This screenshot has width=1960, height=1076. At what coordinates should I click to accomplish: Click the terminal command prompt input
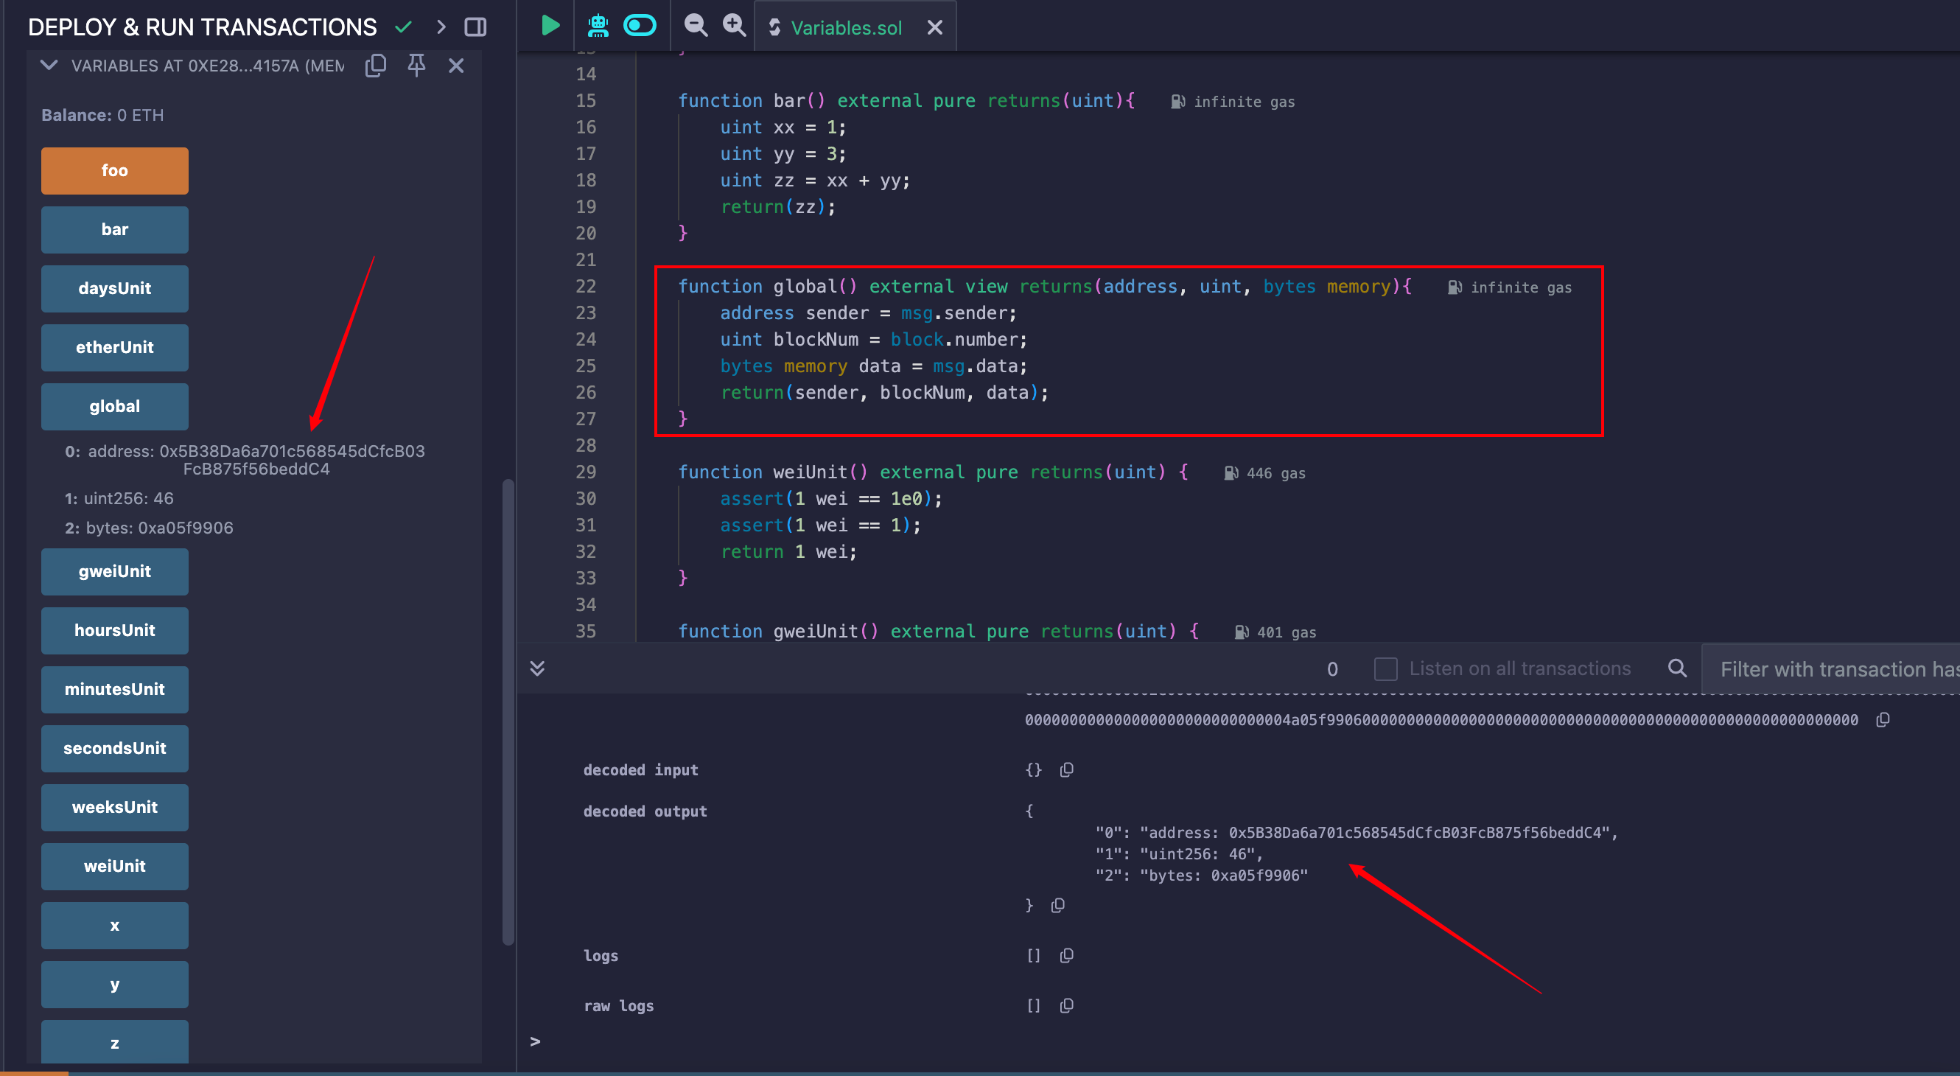[x=1247, y=1042]
